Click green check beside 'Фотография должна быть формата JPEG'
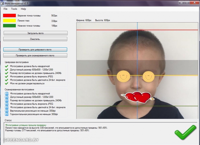200x145 pixels. (6, 77)
